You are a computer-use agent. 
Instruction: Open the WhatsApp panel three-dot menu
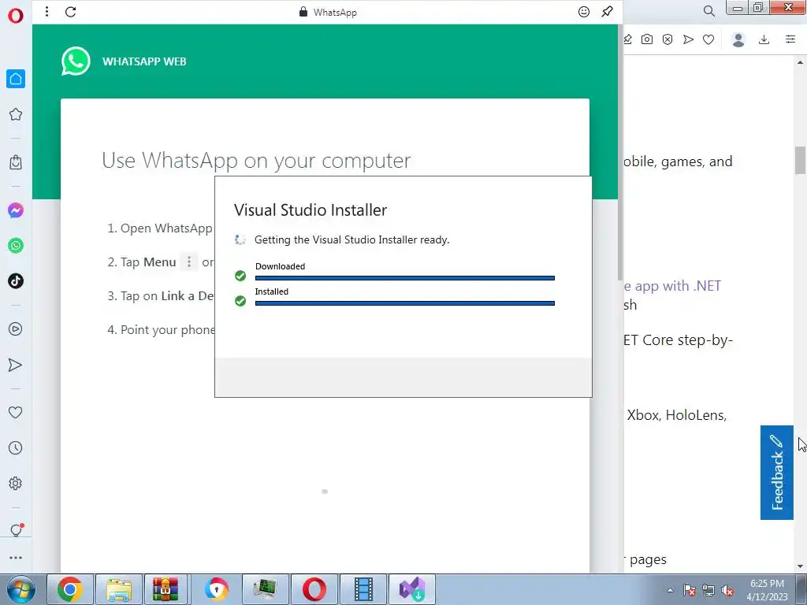[46, 12]
